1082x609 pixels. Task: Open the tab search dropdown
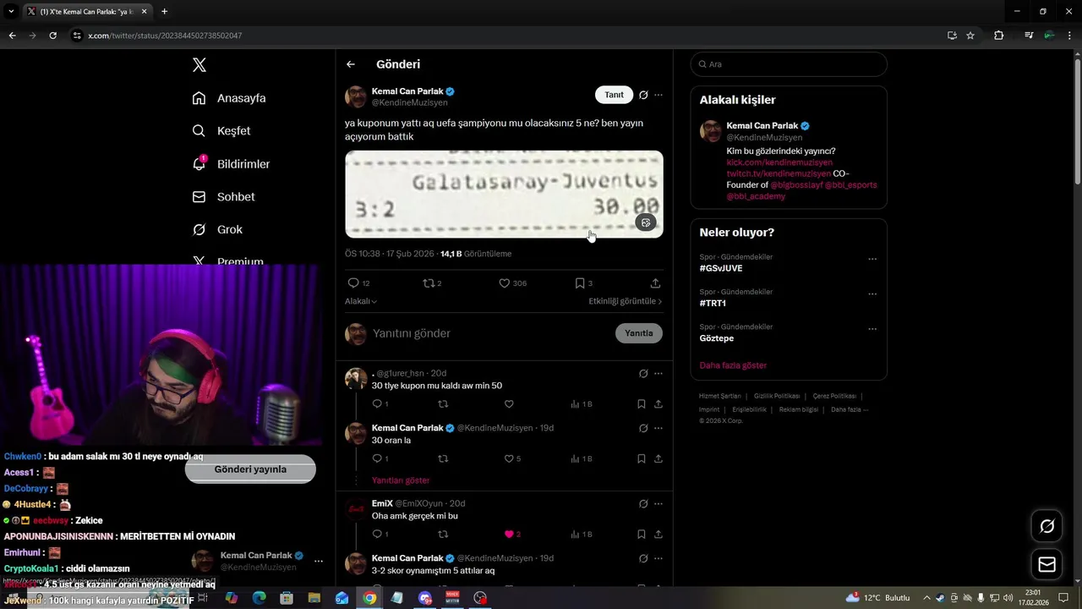11,12
